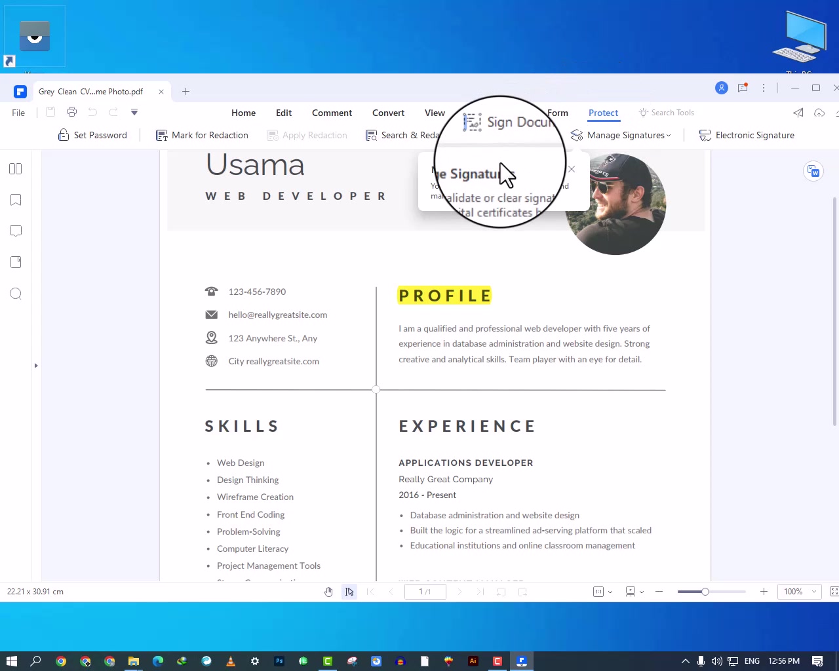This screenshot has width=839, height=671.
Task: Open the 100% zoom level dropdown
Action: click(799, 592)
